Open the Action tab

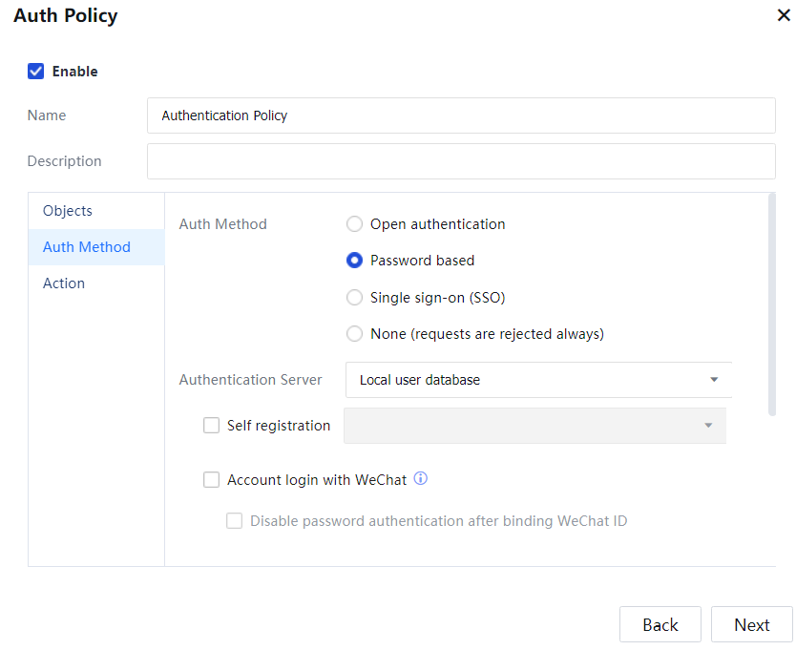click(64, 283)
